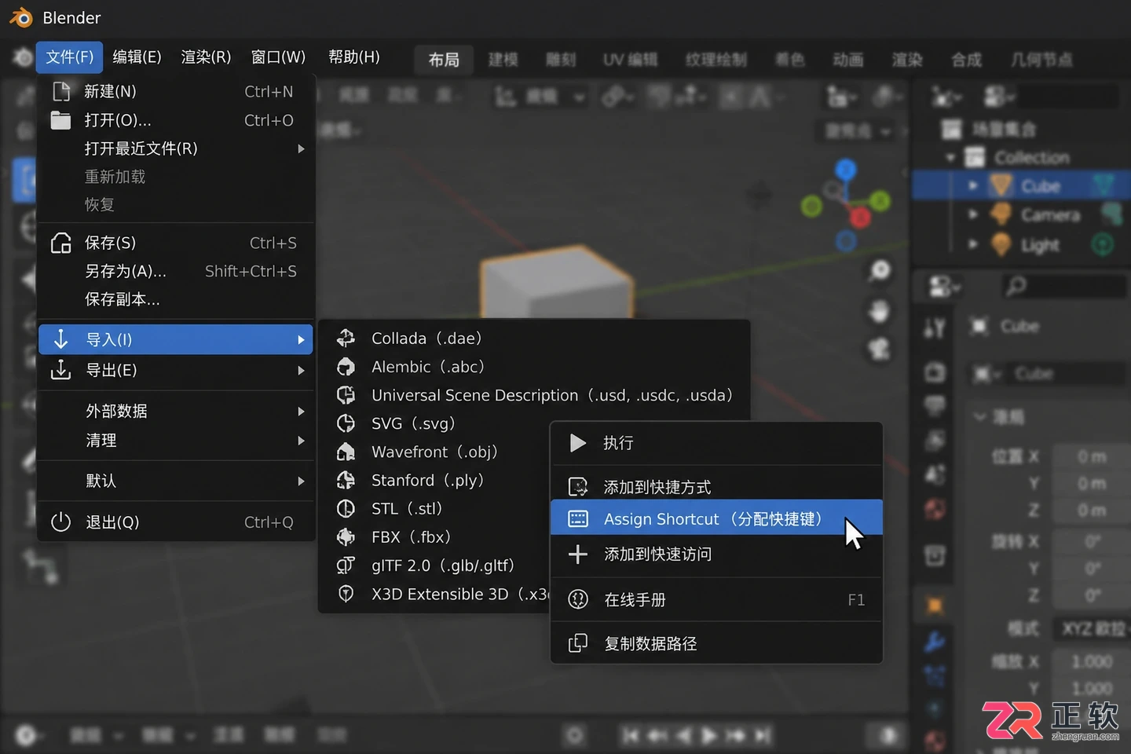Play the animation in reverse
The height and width of the screenshot is (754, 1131).
point(683,735)
